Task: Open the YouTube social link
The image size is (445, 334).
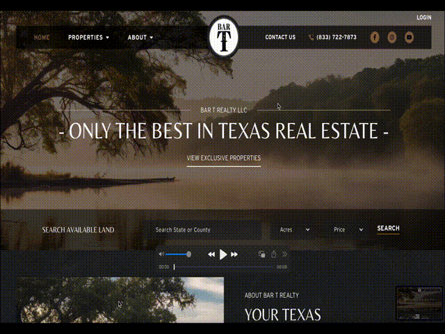Action: tap(409, 37)
